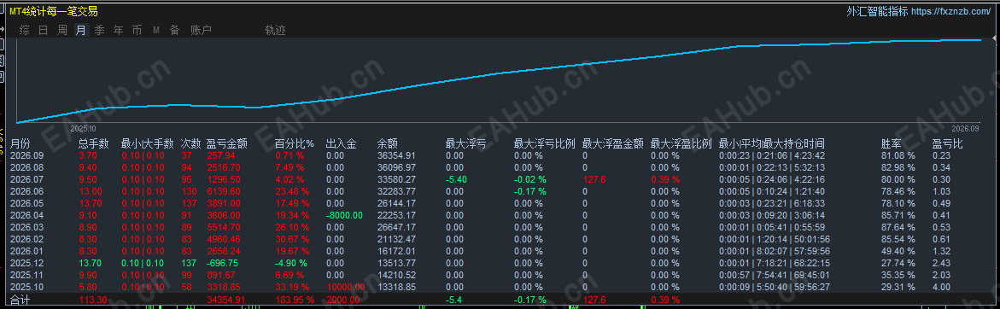This screenshot has height=309, width=1000.
Task: Open the 币 currency tab
Action: (x=137, y=30)
